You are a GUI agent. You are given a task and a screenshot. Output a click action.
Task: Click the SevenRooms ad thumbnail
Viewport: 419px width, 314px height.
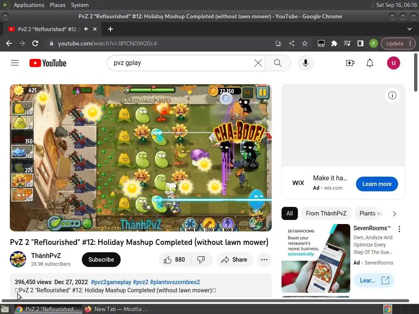coord(315,258)
